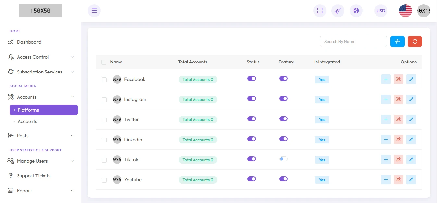Check the Youtube row checkbox
The image size is (437, 203).
pos(104,180)
